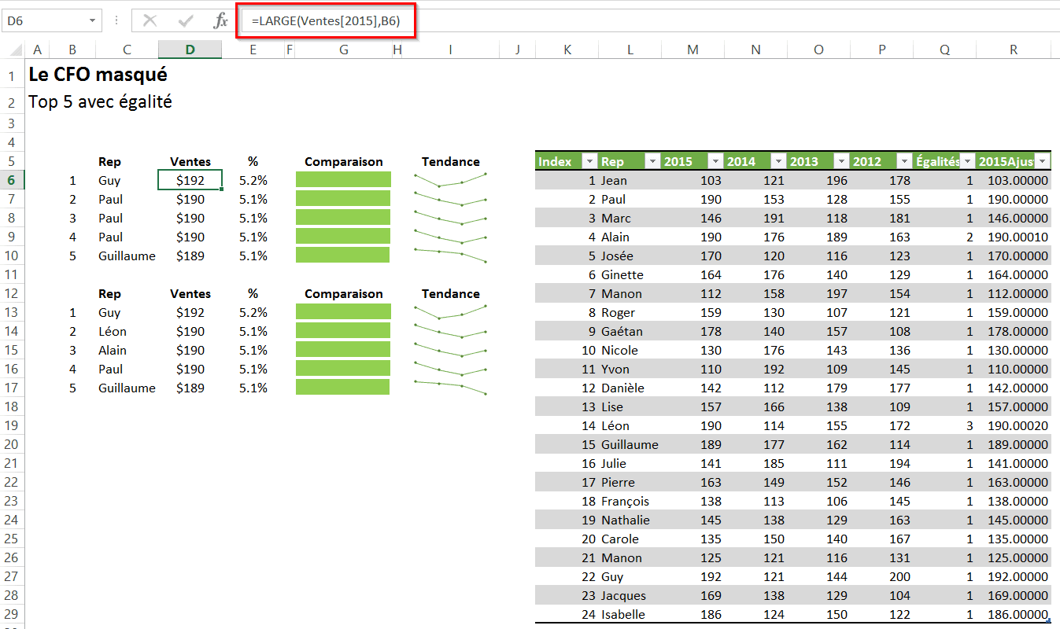This screenshot has height=629, width=1060.
Task: Open the Index column filter dropdown
Action: [589, 162]
